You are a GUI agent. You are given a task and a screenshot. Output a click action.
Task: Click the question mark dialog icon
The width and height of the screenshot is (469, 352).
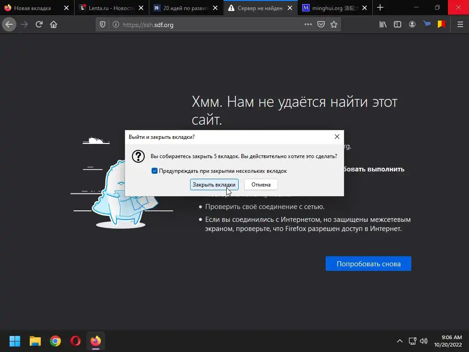pyautogui.click(x=138, y=156)
